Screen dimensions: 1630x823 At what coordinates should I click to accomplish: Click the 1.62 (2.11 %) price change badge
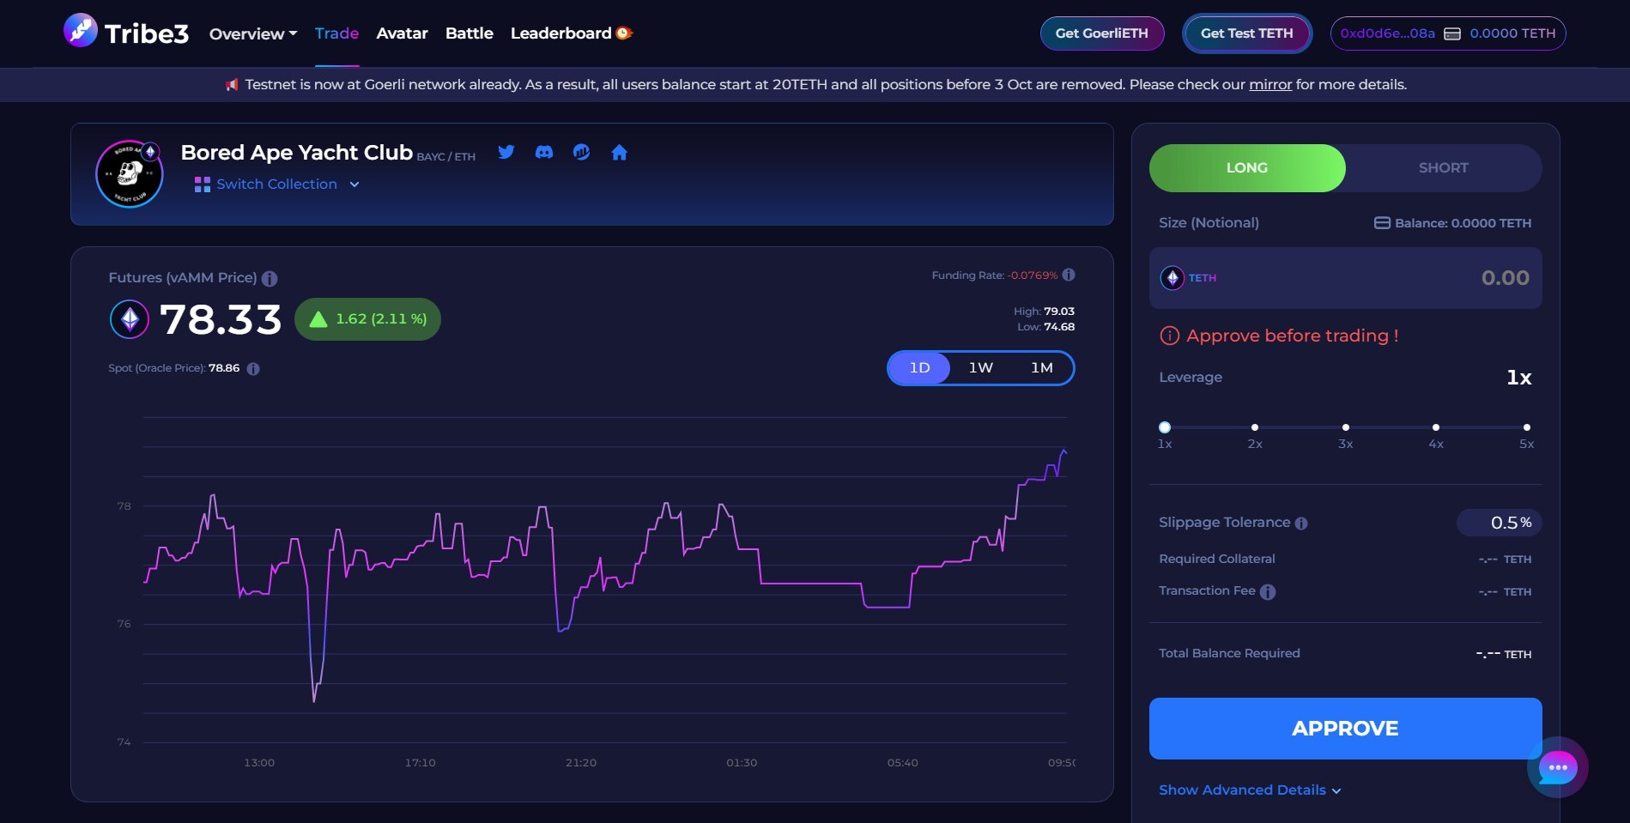point(367,319)
